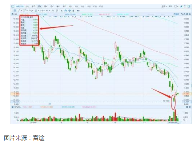Open MA indicator settings gear

pyautogui.click(x=12, y=14)
